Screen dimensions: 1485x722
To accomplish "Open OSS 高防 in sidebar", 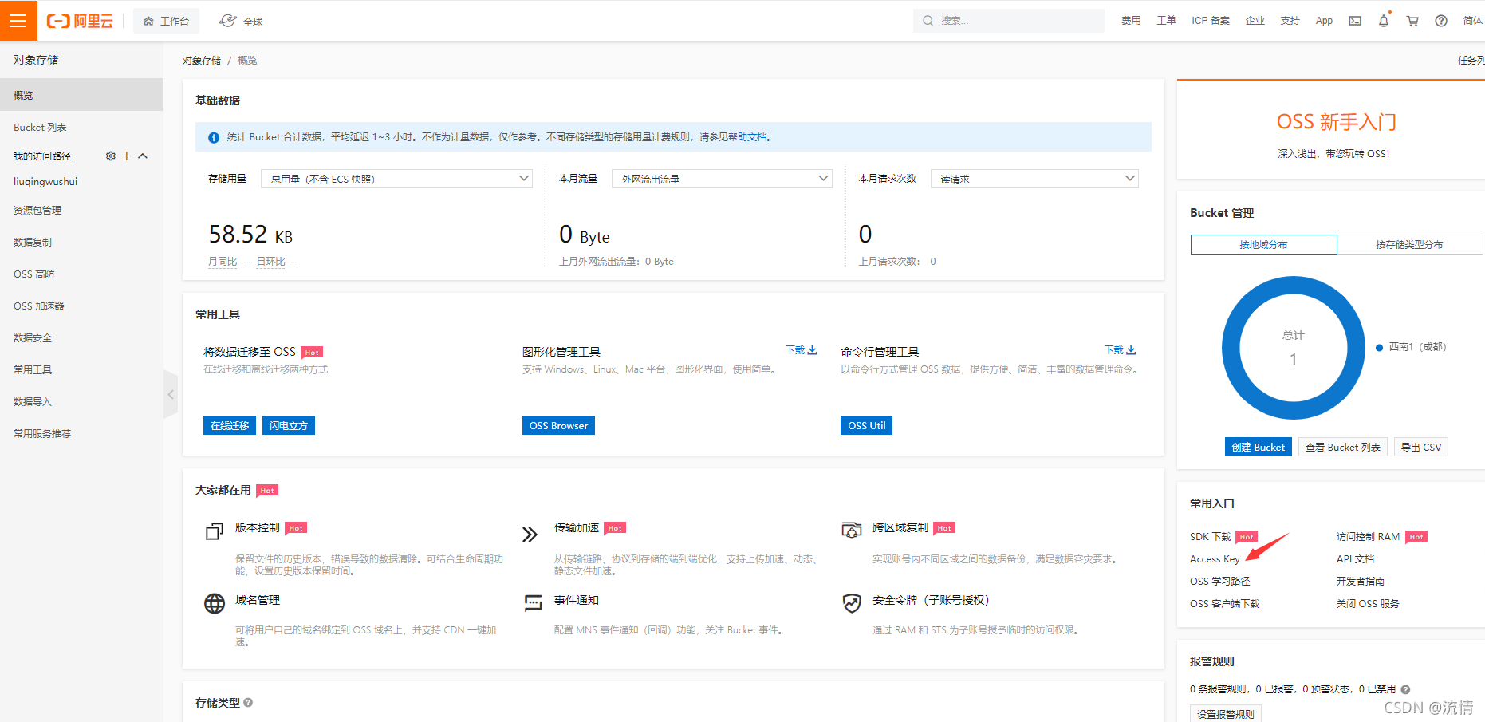I will pyautogui.click(x=34, y=274).
